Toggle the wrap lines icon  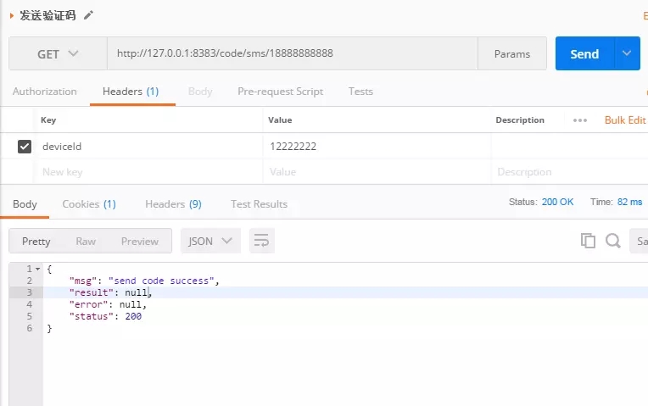click(261, 241)
